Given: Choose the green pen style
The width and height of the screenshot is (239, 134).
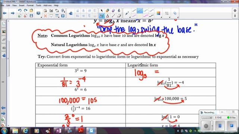Looking at the screenshot, I should tap(146, 11).
